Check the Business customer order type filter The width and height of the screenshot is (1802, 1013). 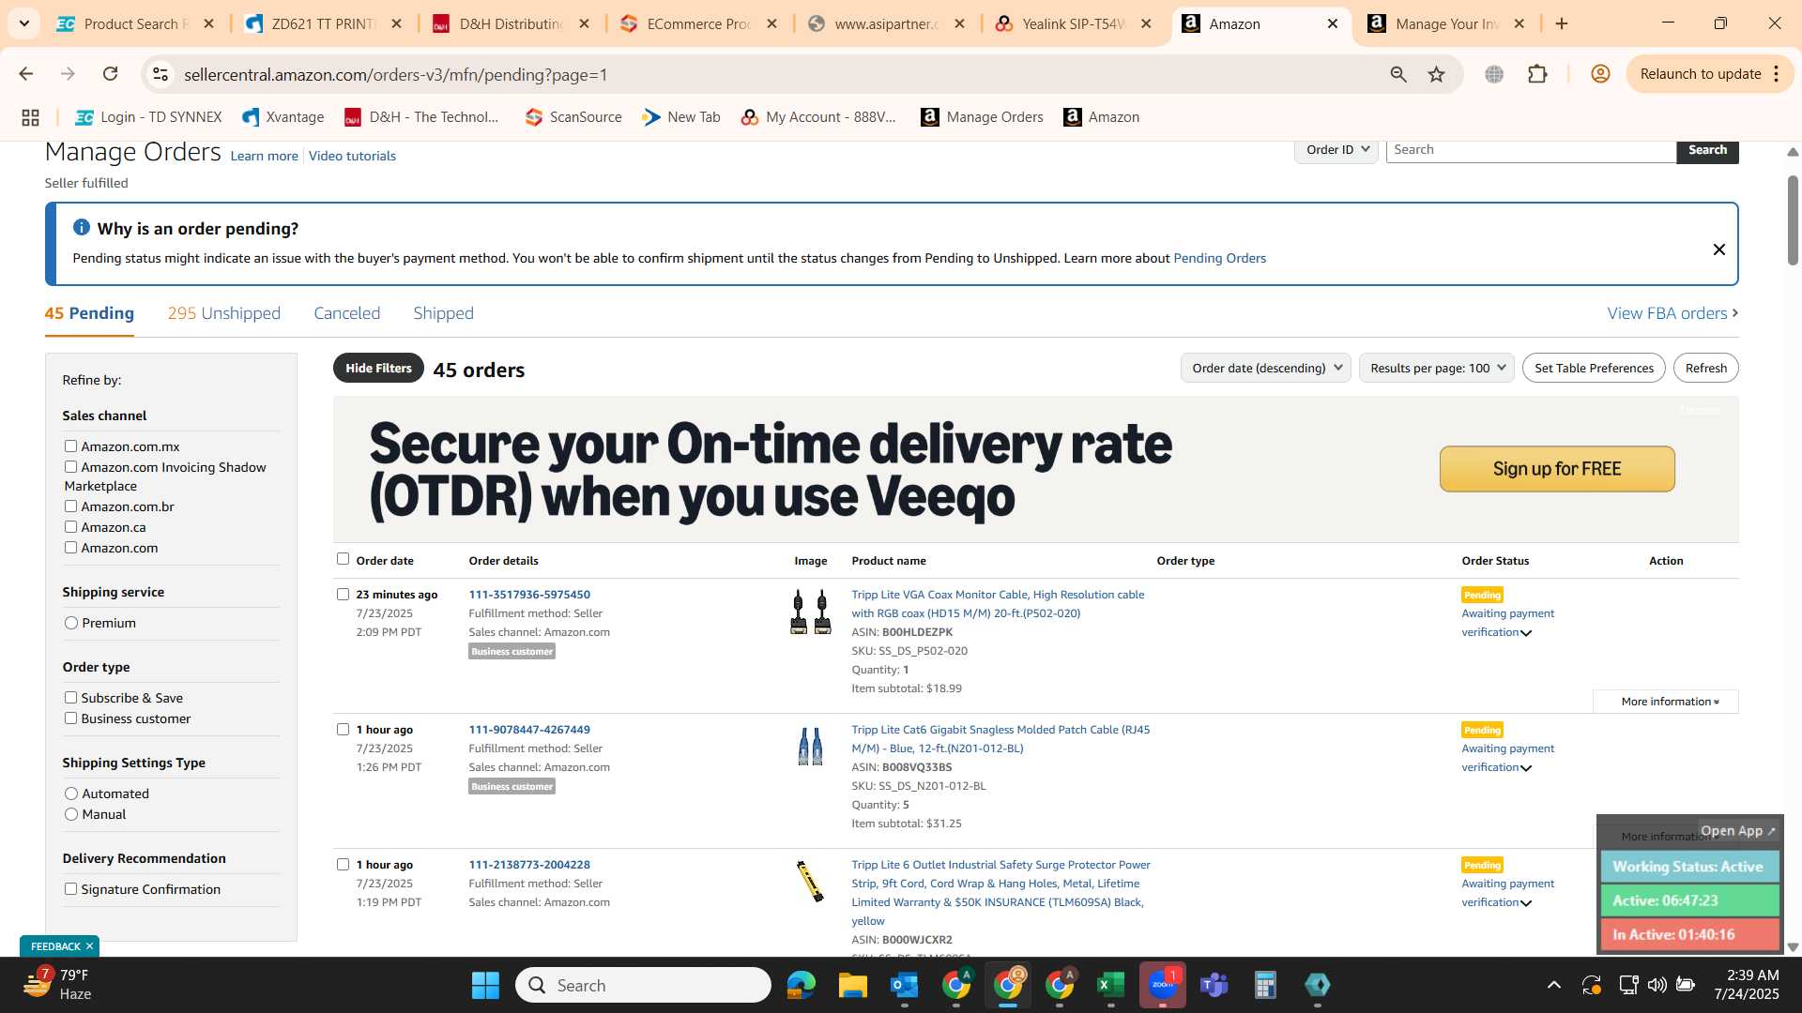click(x=70, y=718)
